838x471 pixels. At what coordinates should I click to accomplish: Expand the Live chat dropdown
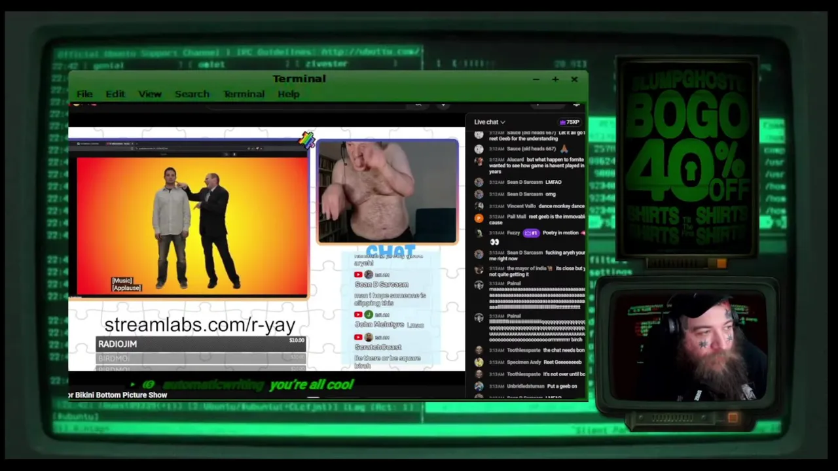pos(490,122)
